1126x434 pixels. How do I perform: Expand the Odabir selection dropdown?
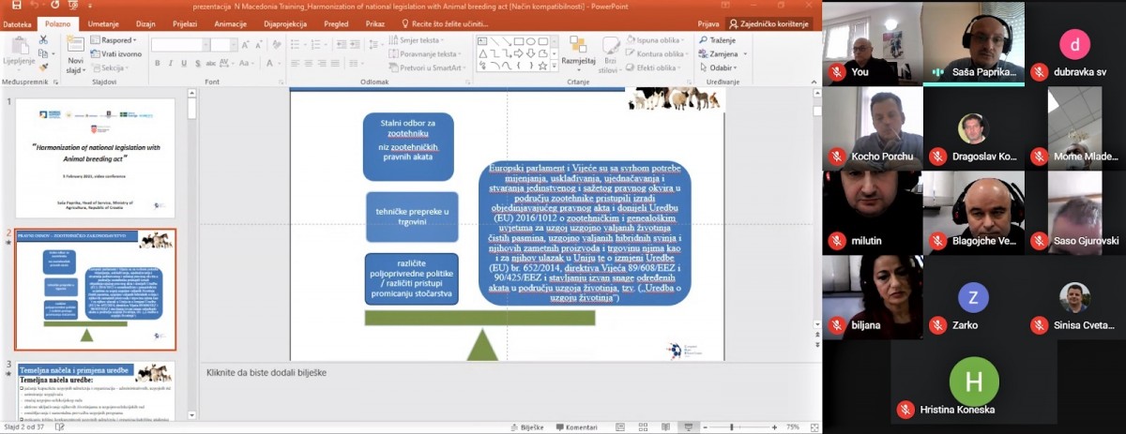[721, 67]
